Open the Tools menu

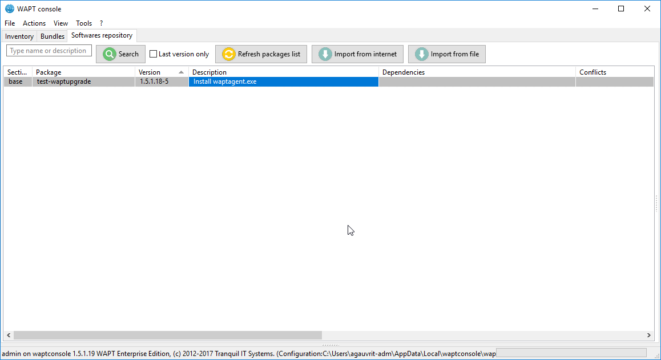(x=84, y=23)
